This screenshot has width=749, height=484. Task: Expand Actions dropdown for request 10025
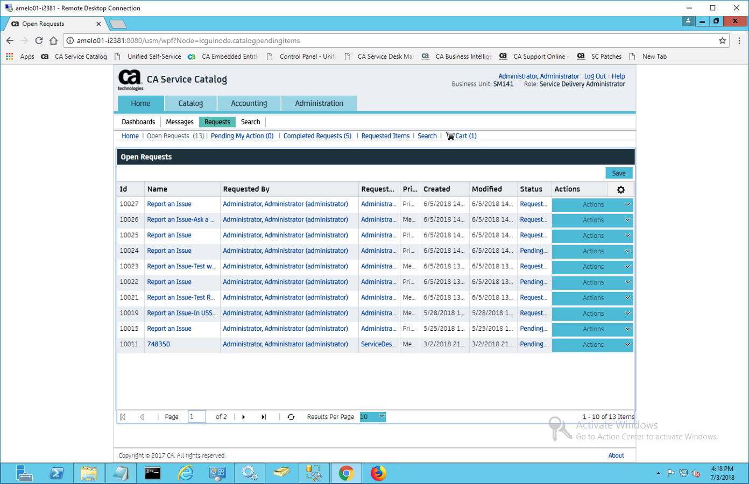click(x=592, y=236)
